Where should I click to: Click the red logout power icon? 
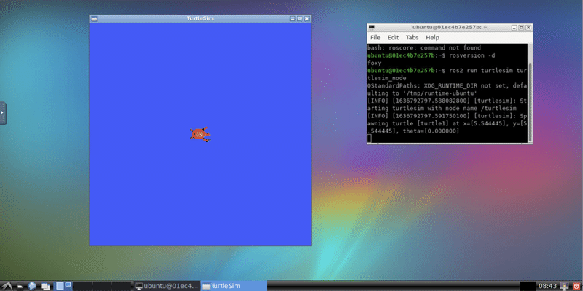pyautogui.click(x=576, y=286)
